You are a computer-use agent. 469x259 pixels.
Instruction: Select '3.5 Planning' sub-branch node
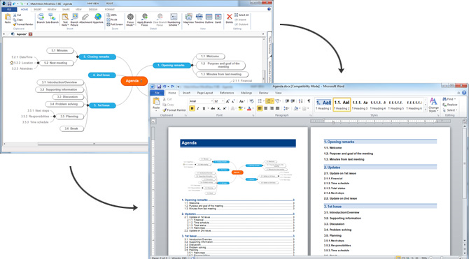69,117
